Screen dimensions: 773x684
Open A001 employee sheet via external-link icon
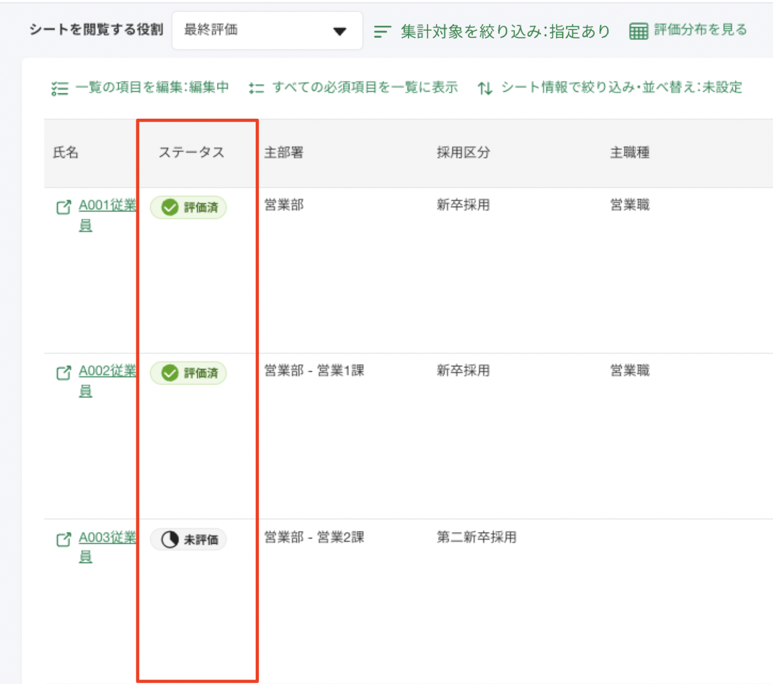[x=64, y=207]
